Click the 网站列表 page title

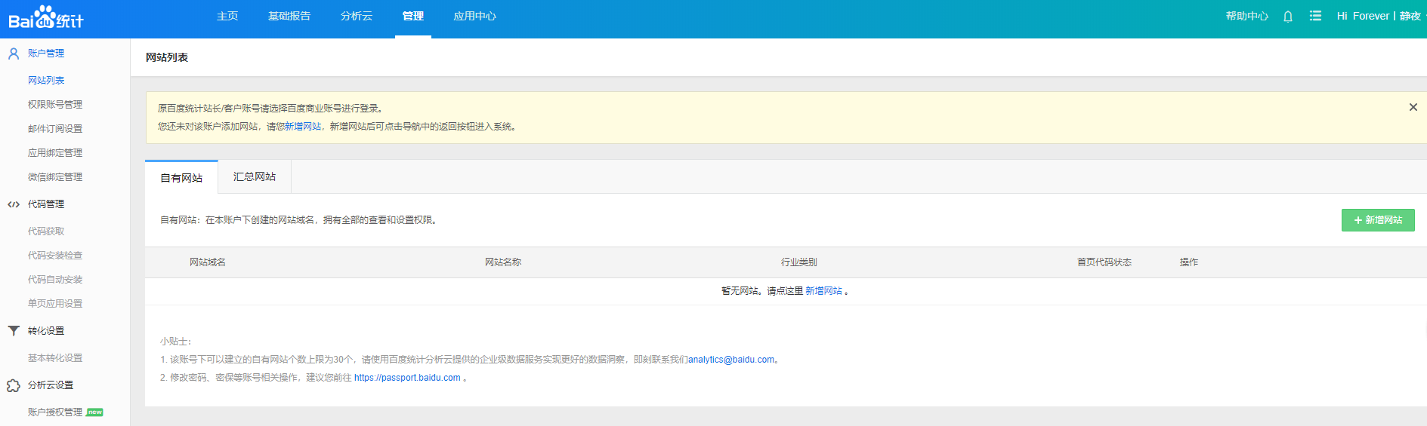tap(167, 57)
